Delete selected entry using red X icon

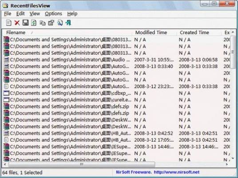[x=17, y=23]
